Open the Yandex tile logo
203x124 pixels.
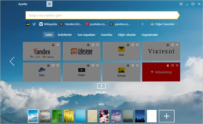(x=42, y=52)
